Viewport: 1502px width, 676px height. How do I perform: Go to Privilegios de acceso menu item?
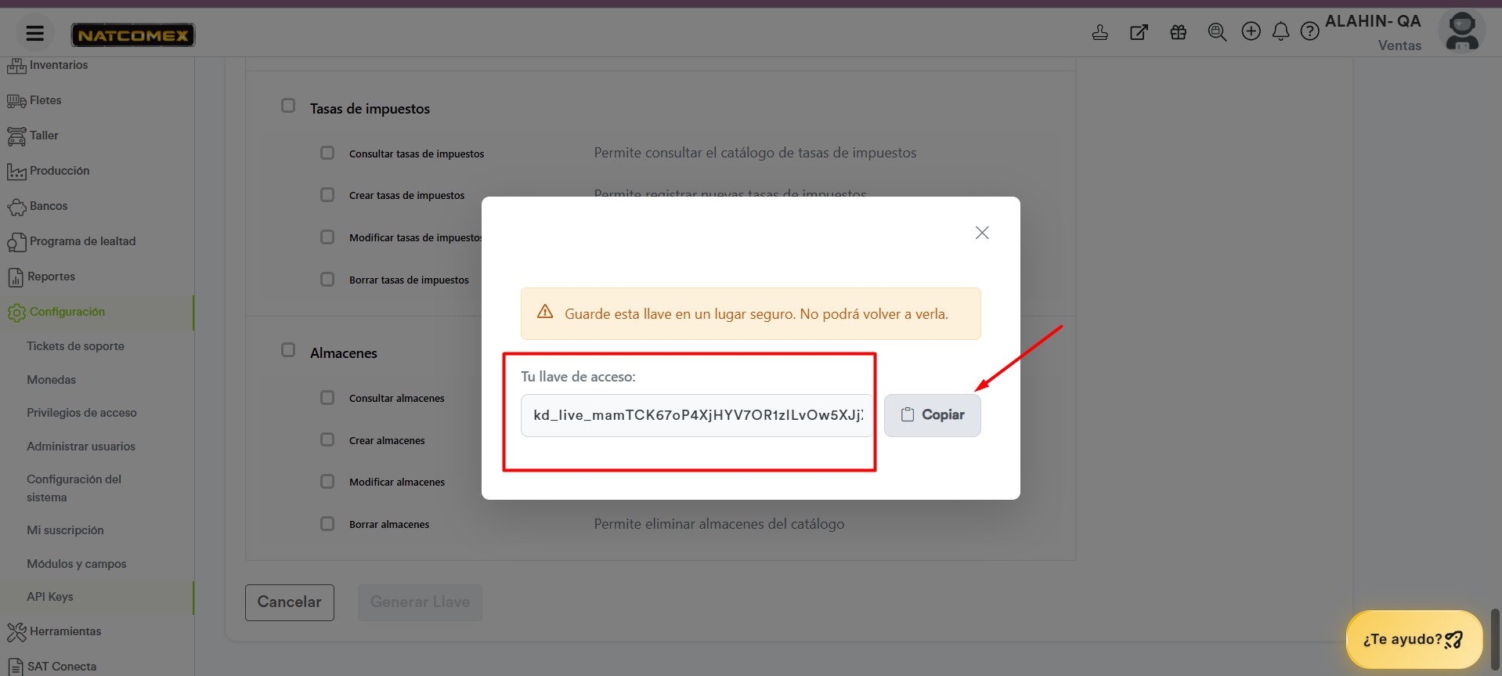tap(81, 413)
